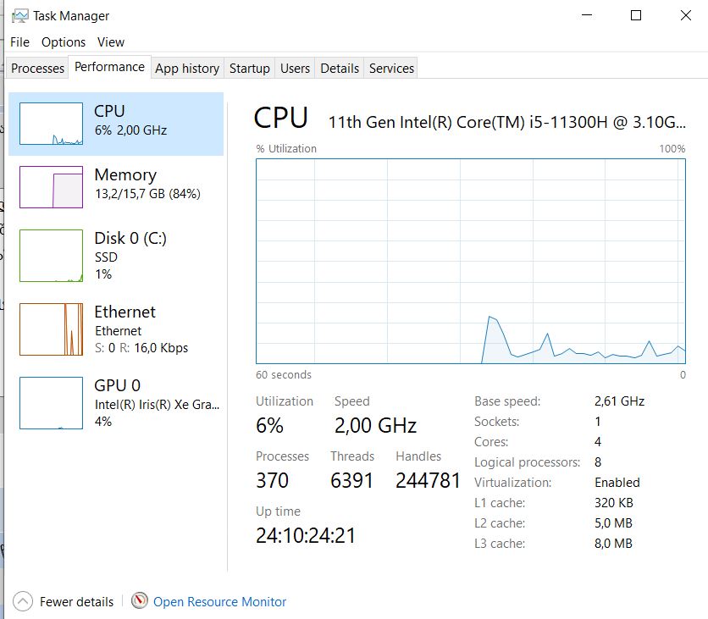The width and height of the screenshot is (708, 619).
Task: Switch to the Details tab
Action: [340, 69]
